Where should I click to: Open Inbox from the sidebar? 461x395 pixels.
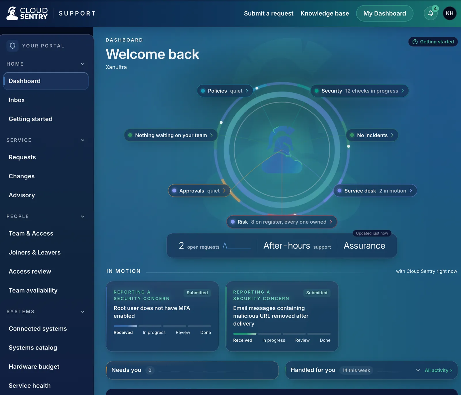tap(46, 100)
